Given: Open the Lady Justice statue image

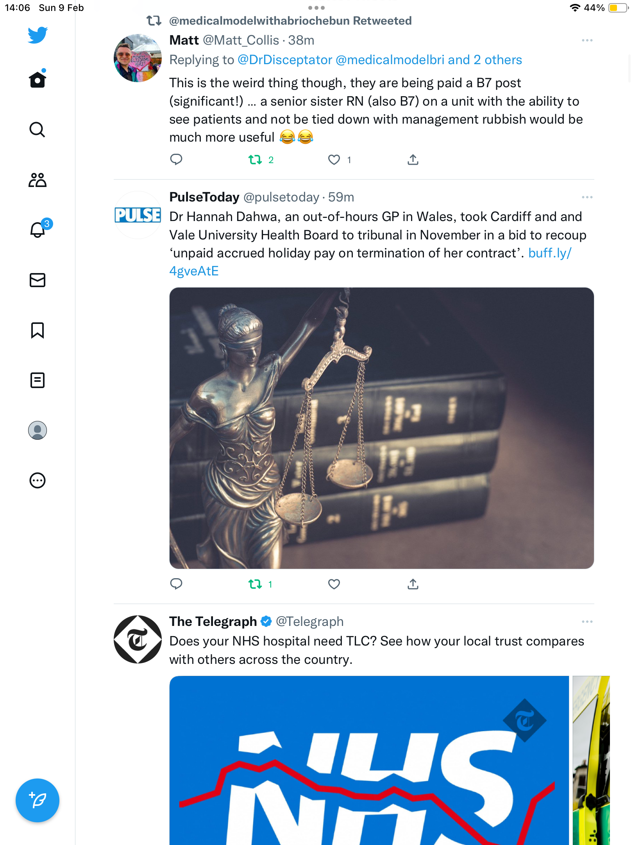Looking at the screenshot, I should [382, 428].
